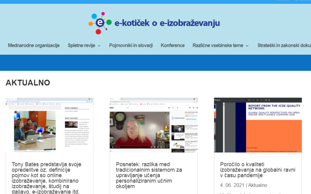311x194 pixels.
Task: Expand the chevron arrow beside Spletne revije
Action: (99, 46)
